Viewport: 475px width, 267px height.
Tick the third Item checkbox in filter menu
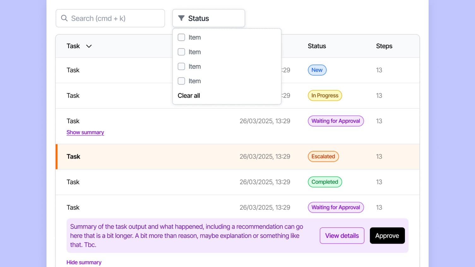(181, 66)
